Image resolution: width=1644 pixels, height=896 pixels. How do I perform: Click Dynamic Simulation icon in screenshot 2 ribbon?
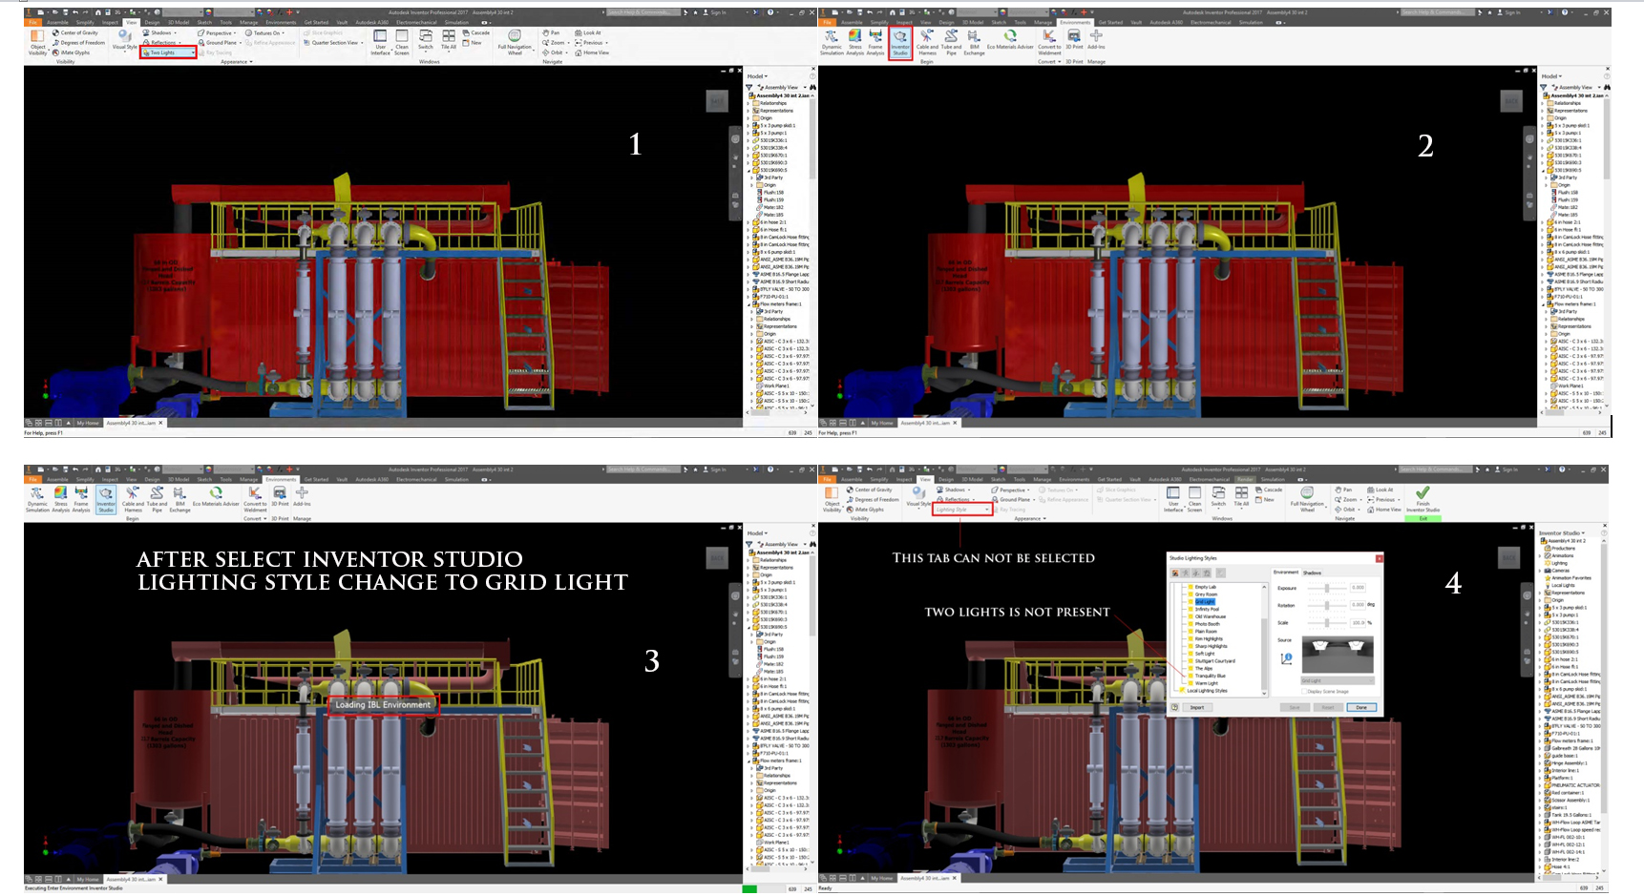pyautogui.click(x=832, y=42)
